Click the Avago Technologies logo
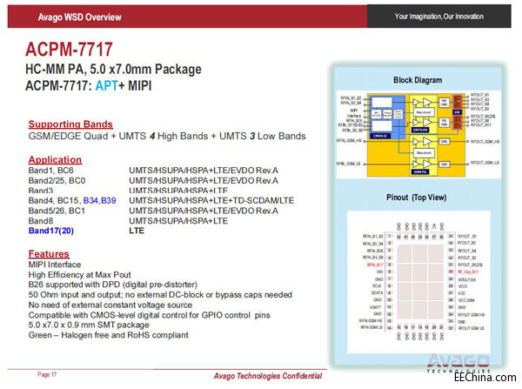 (458, 364)
